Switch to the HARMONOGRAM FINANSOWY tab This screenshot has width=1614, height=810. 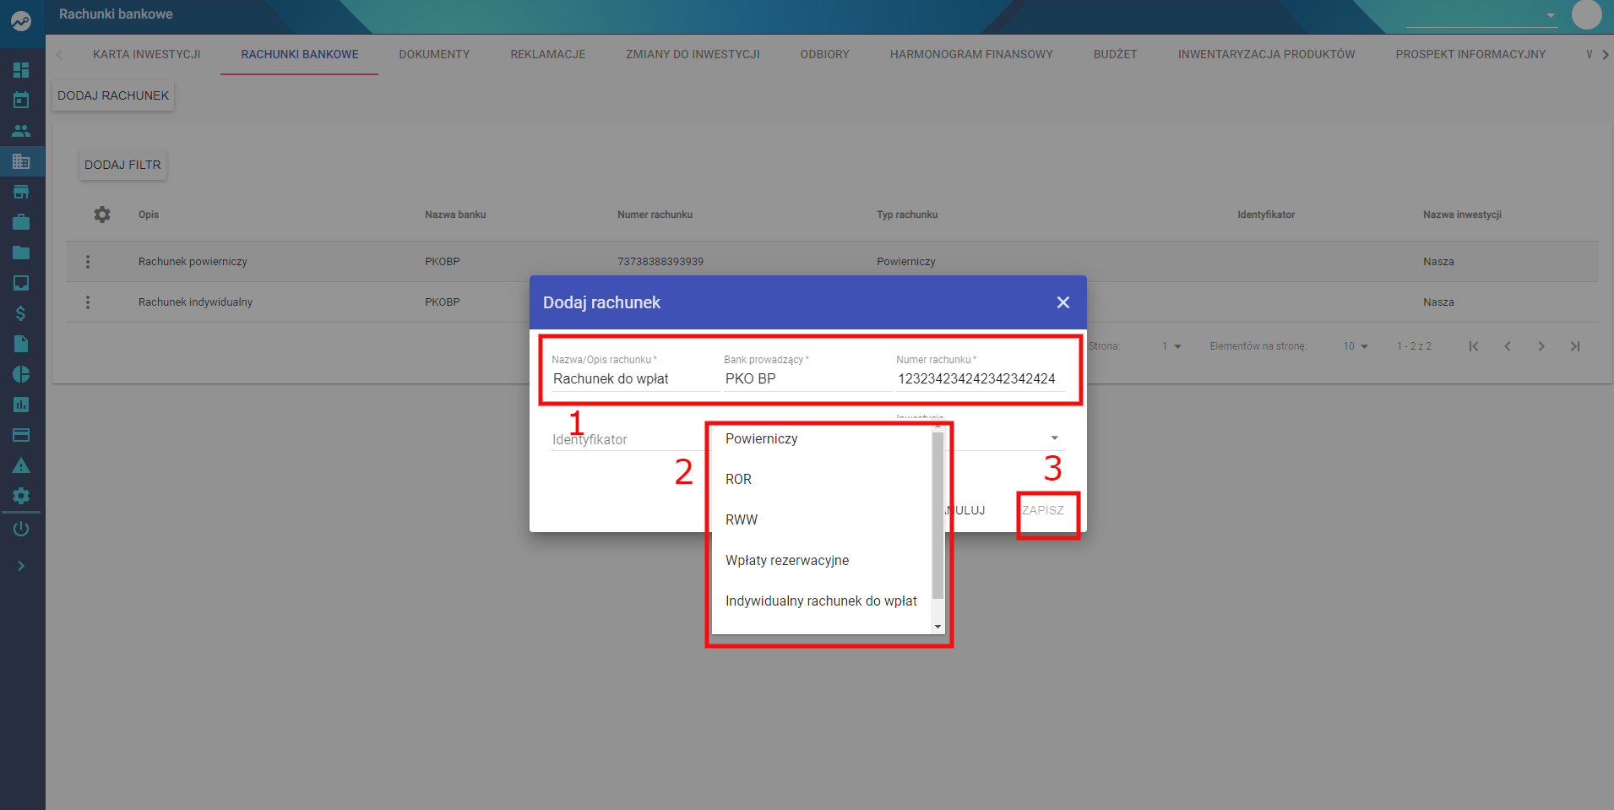point(971,54)
